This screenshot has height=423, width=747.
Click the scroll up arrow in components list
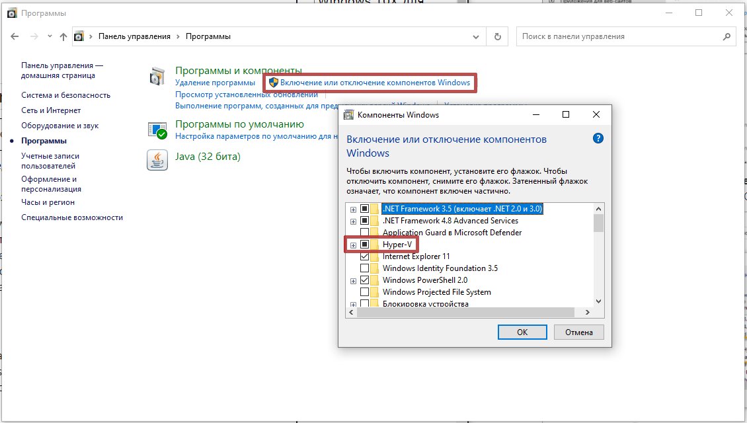pos(598,209)
